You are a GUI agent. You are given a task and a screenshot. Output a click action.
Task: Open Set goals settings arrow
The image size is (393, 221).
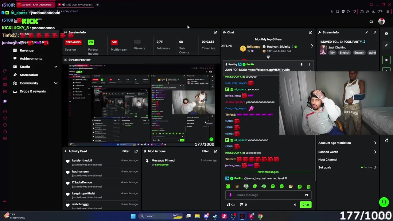[375, 168]
